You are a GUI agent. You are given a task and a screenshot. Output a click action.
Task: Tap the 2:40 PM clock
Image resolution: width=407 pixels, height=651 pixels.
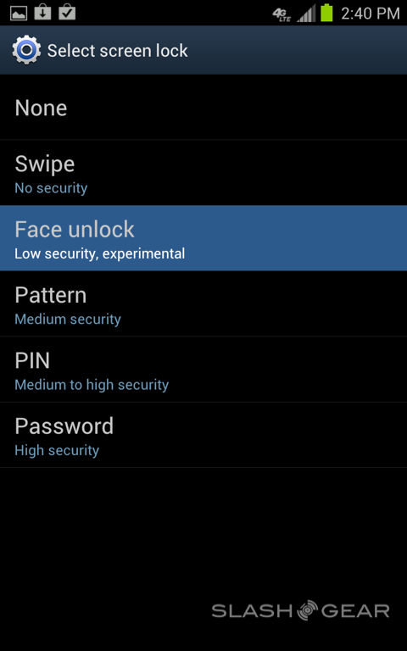[x=370, y=14]
